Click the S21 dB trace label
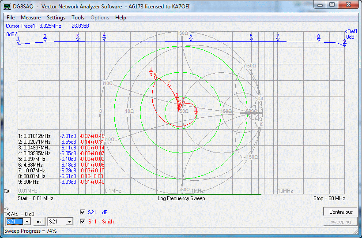Viewport: 362px width, 238px height. (x=98, y=212)
